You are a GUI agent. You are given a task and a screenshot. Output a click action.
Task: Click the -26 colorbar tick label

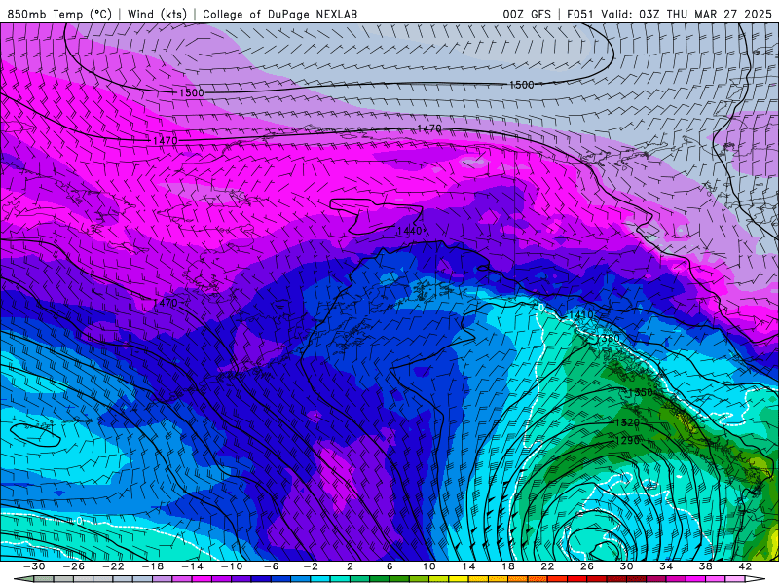coord(74,566)
